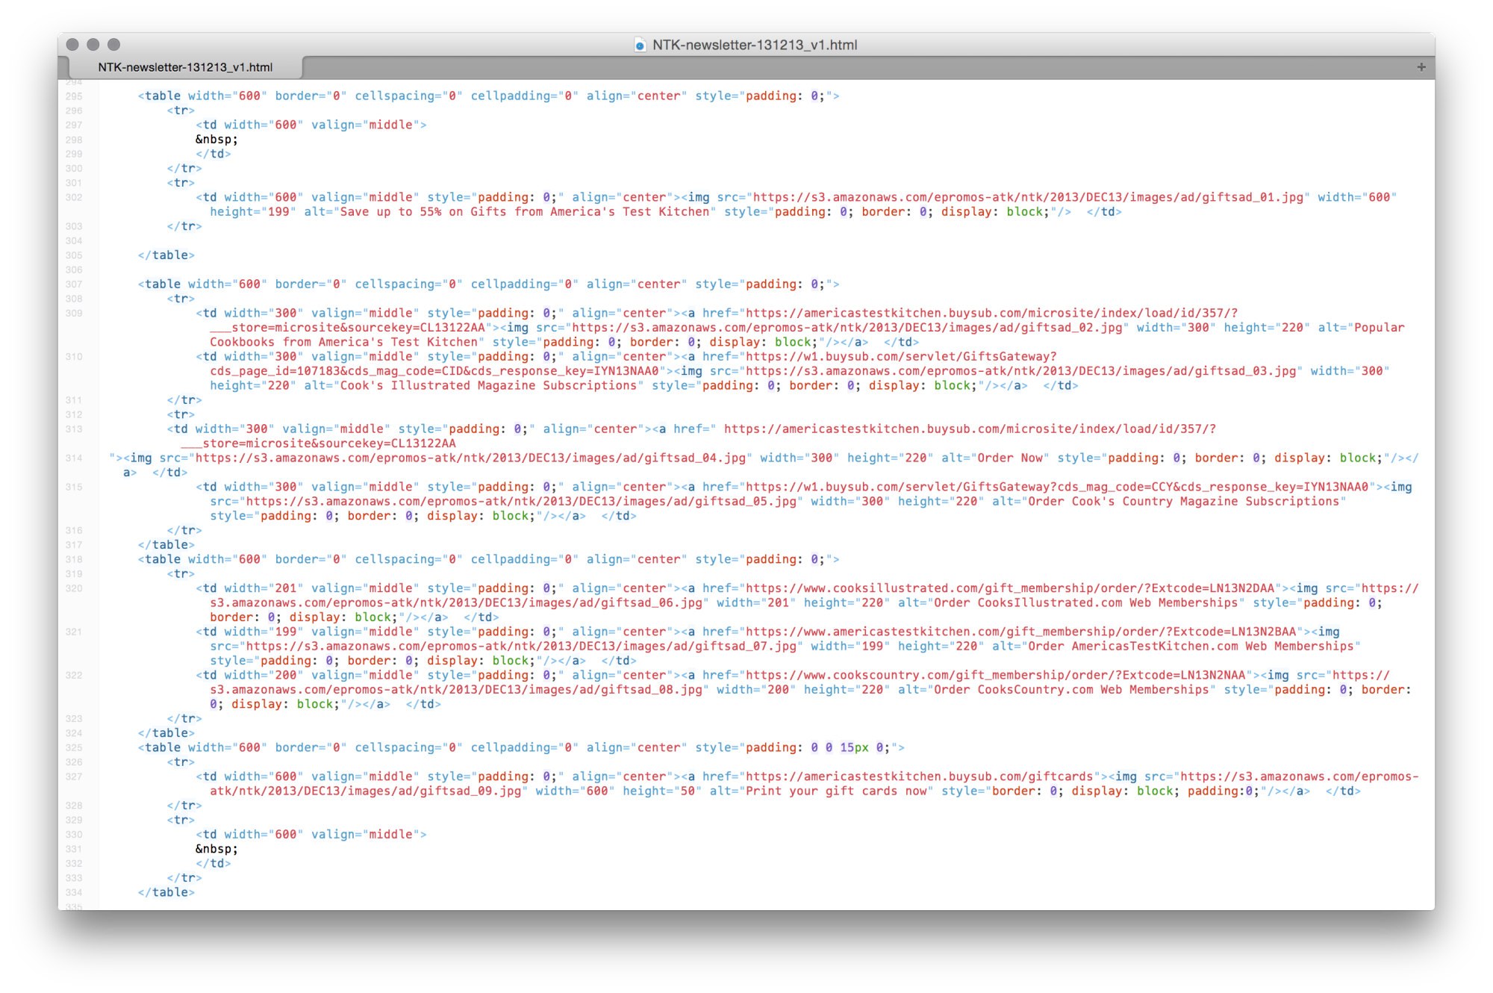Click alt text 'Print your gift cards now'

coord(836,791)
